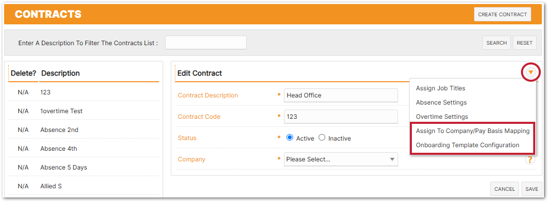
Task: Click the Create Contract button
Action: pyautogui.click(x=503, y=15)
